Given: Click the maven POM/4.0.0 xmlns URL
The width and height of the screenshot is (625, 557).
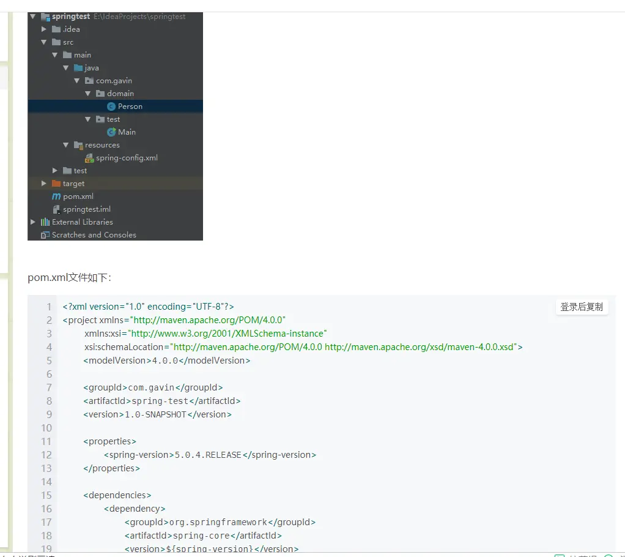Looking at the screenshot, I should point(209,320).
